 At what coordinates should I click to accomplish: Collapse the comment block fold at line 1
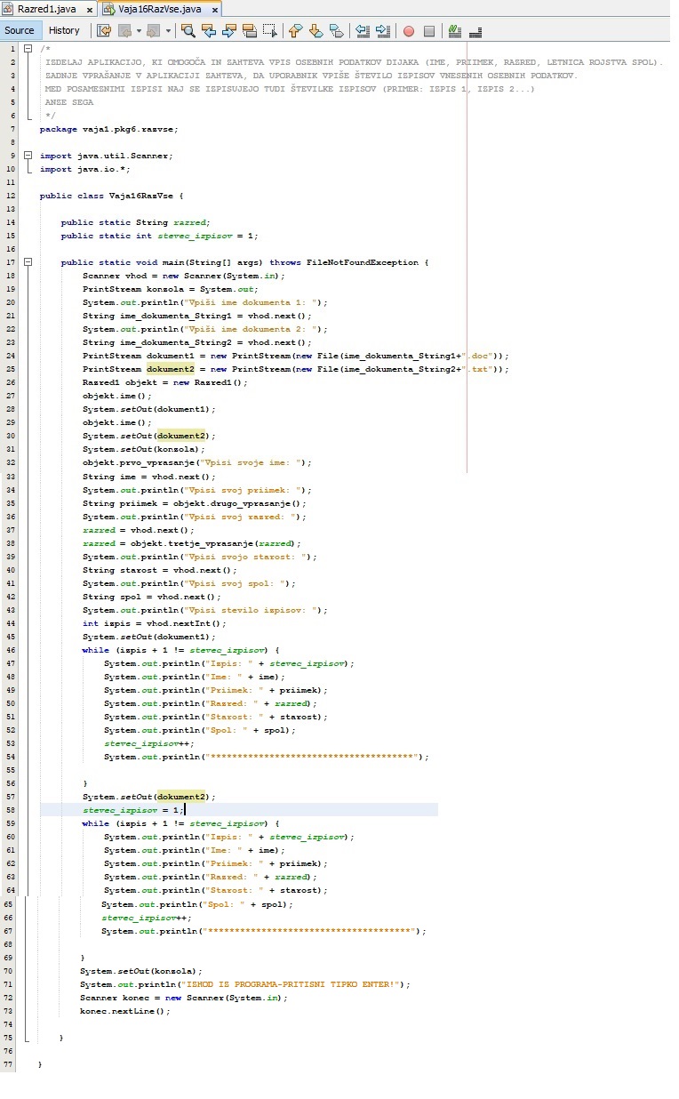pos(28,49)
